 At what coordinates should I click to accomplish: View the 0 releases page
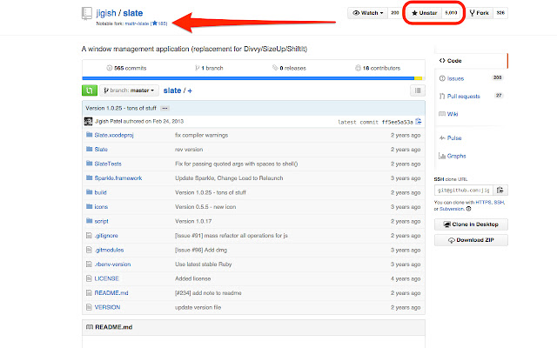[289, 68]
